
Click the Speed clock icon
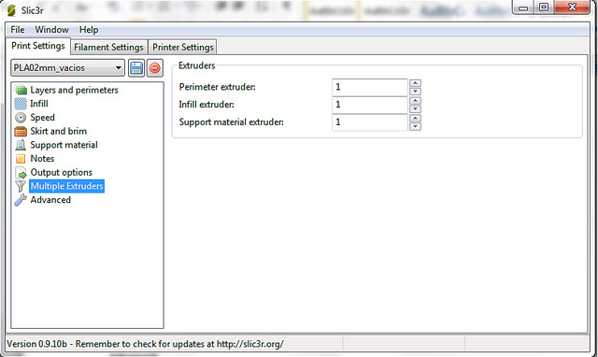click(21, 118)
